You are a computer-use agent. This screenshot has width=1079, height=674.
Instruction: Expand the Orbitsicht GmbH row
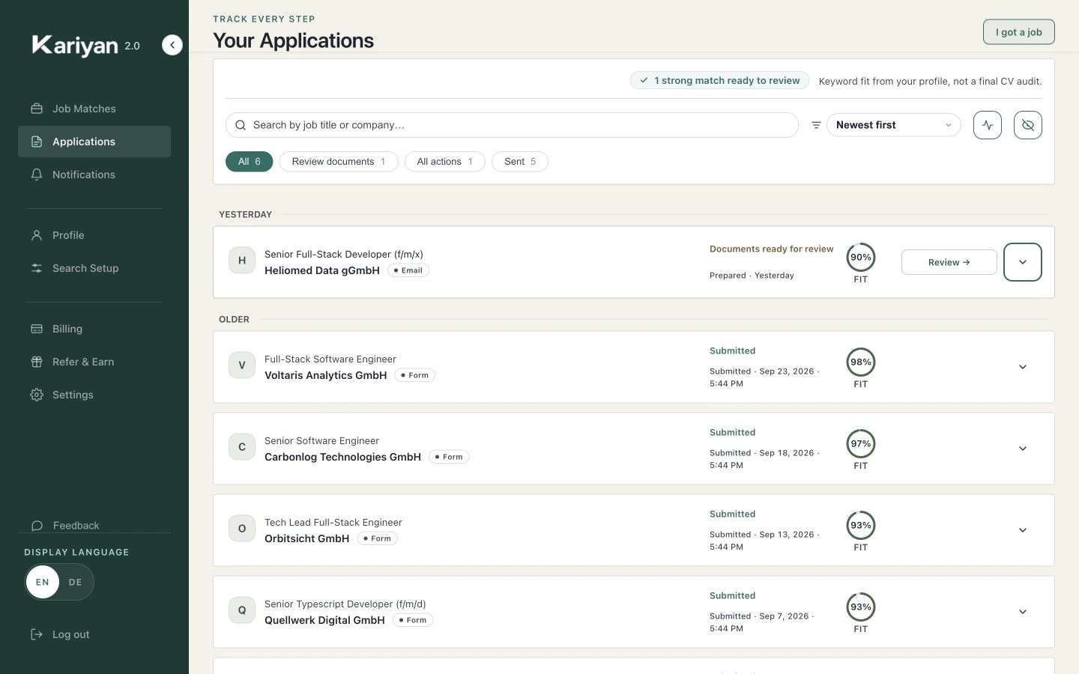[x=1023, y=530]
